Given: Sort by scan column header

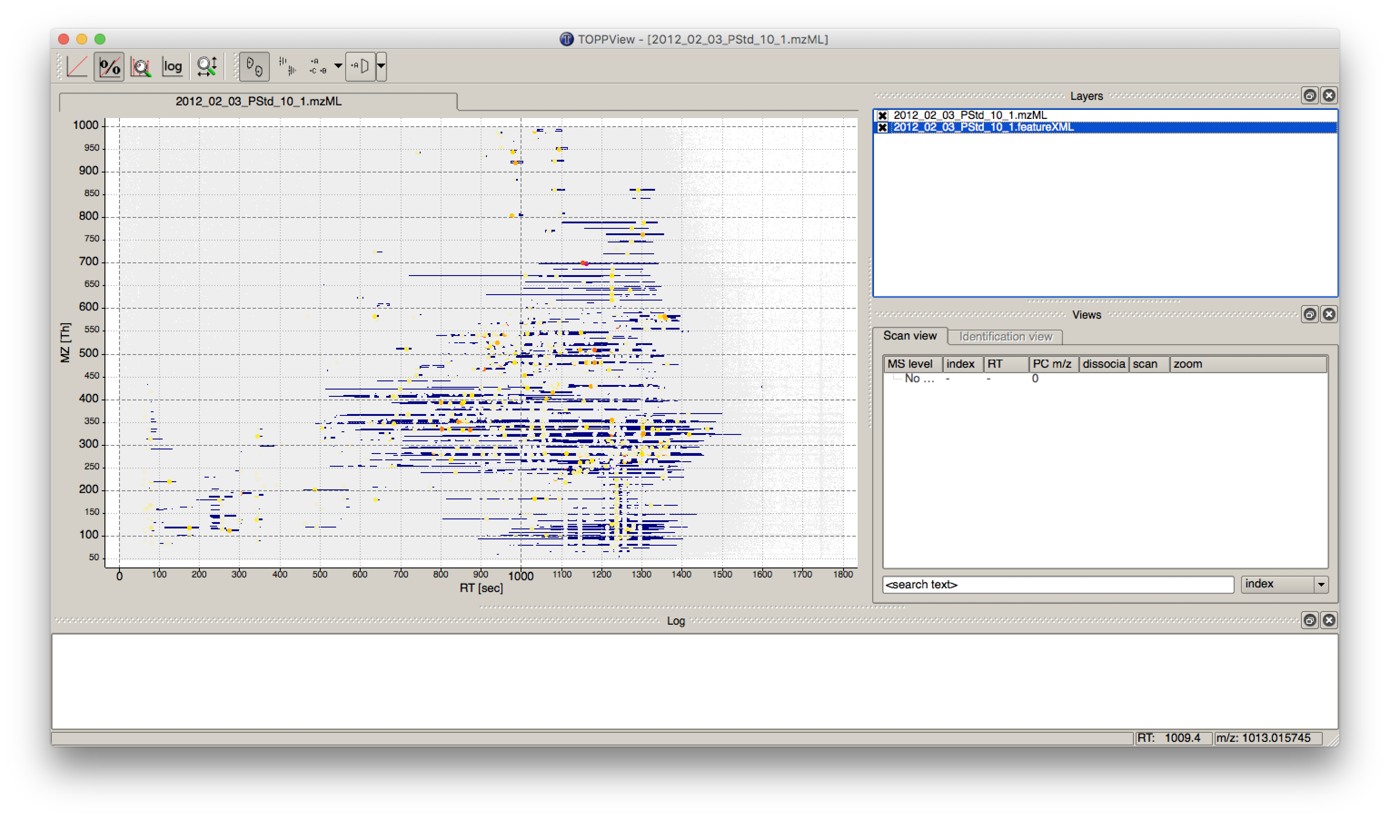Looking at the screenshot, I should point(1149,364).
